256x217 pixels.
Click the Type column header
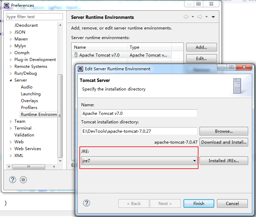coord(149,47)
